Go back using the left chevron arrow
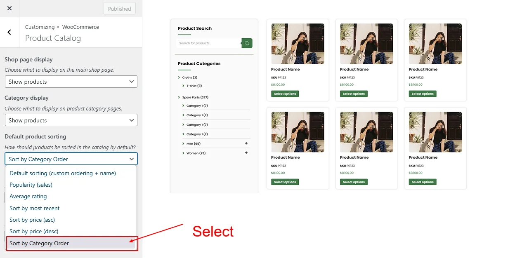 coord(9,32)
